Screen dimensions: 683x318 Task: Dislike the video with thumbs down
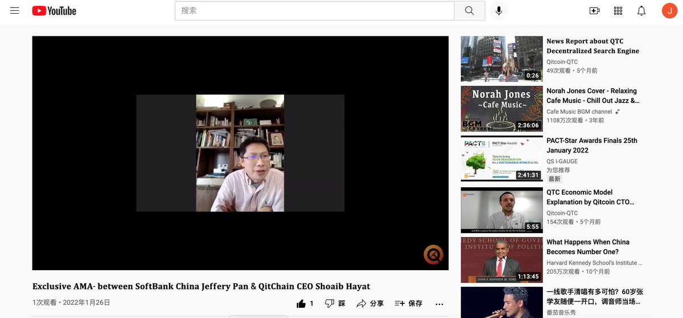[330, 304]
